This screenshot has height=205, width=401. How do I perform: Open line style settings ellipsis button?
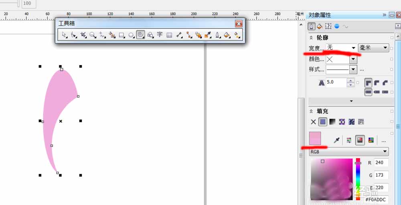pyautogui.click(x=362, y=70)
